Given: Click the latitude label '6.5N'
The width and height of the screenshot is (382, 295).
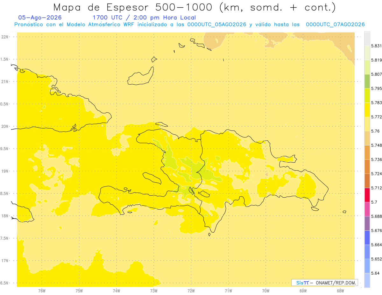Looking at the screenshot, I should point(5,283).
